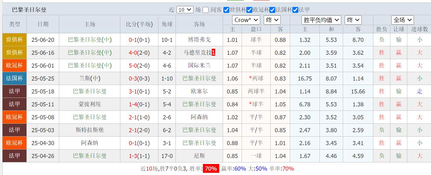Click the 25-05-03 date cell

tap(43, 130)
